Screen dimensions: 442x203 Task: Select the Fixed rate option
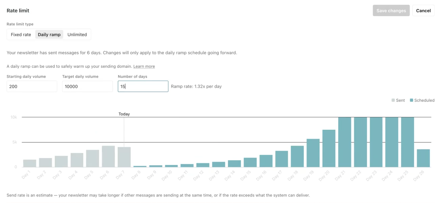[21, 34]
